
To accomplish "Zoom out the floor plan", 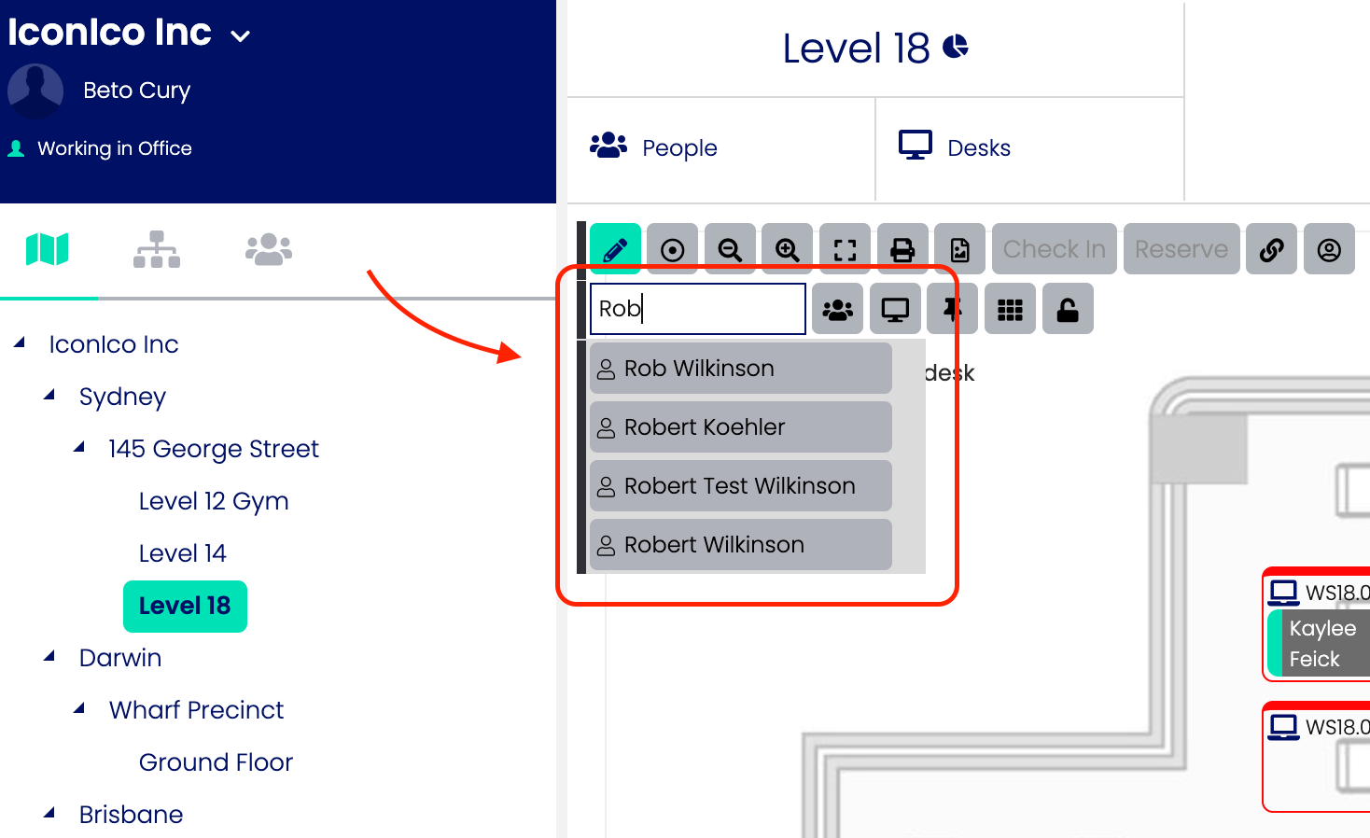I will [x=730, y=249].
